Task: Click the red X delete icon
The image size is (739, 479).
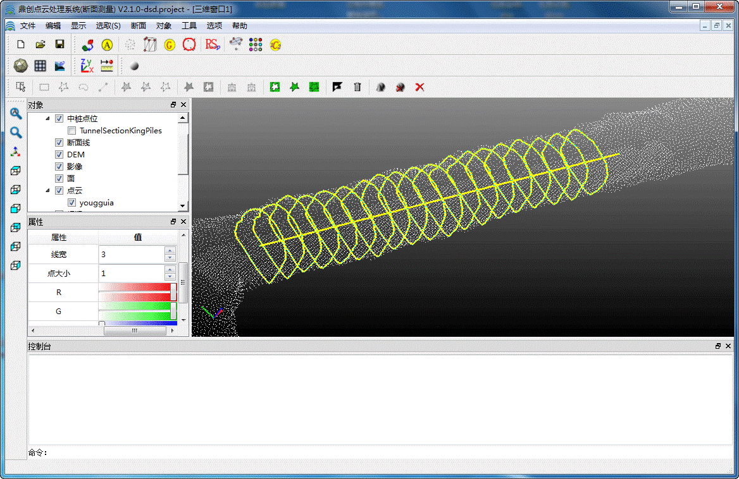Action: [419, 87]
